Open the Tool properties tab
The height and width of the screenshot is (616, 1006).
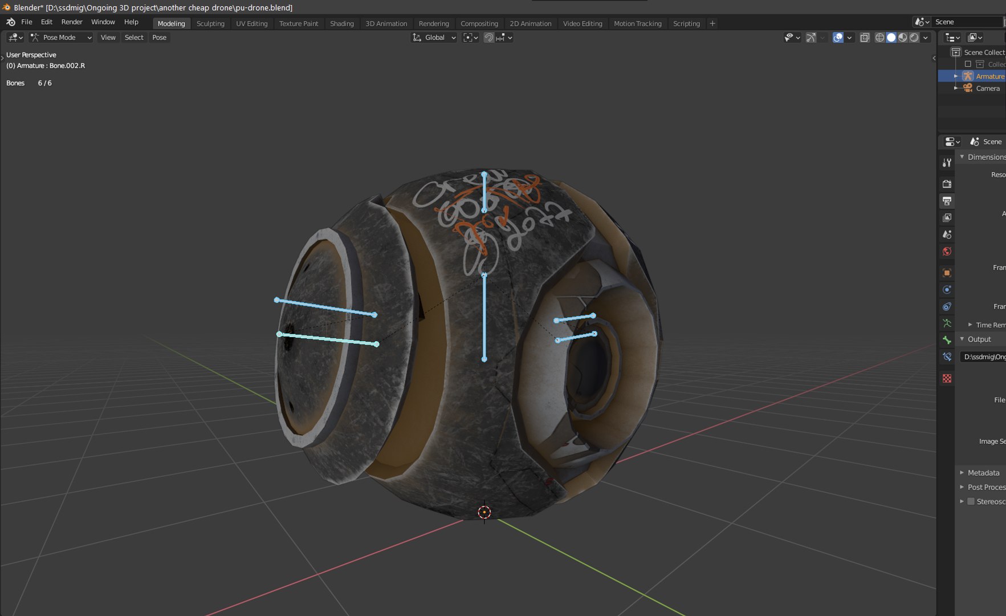click(x=947, y=163)
